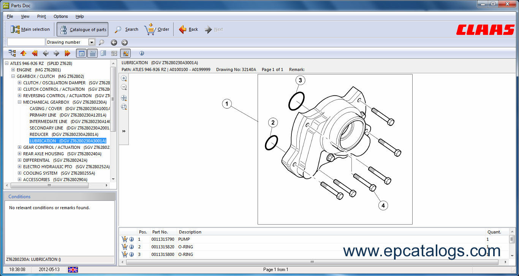Open the Main selection view
The image size is (519, 276).
click(x=30, y=29)
